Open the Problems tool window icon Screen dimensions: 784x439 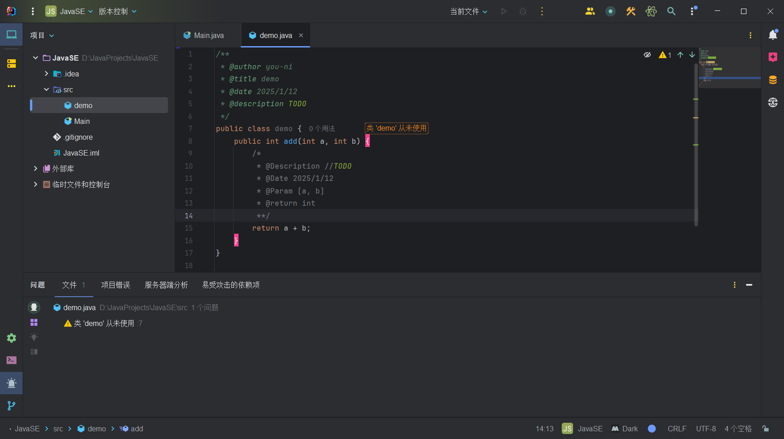pyautogui.click(x=11, y=383)
